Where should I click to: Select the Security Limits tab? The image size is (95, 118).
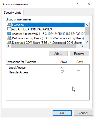(13, 13)
